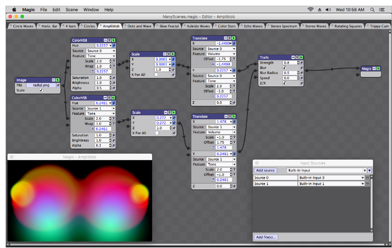This screenshot has width=392, height=248.
Task: Open the Window menu
Action: pyautogui.click(x=91, y=9)
